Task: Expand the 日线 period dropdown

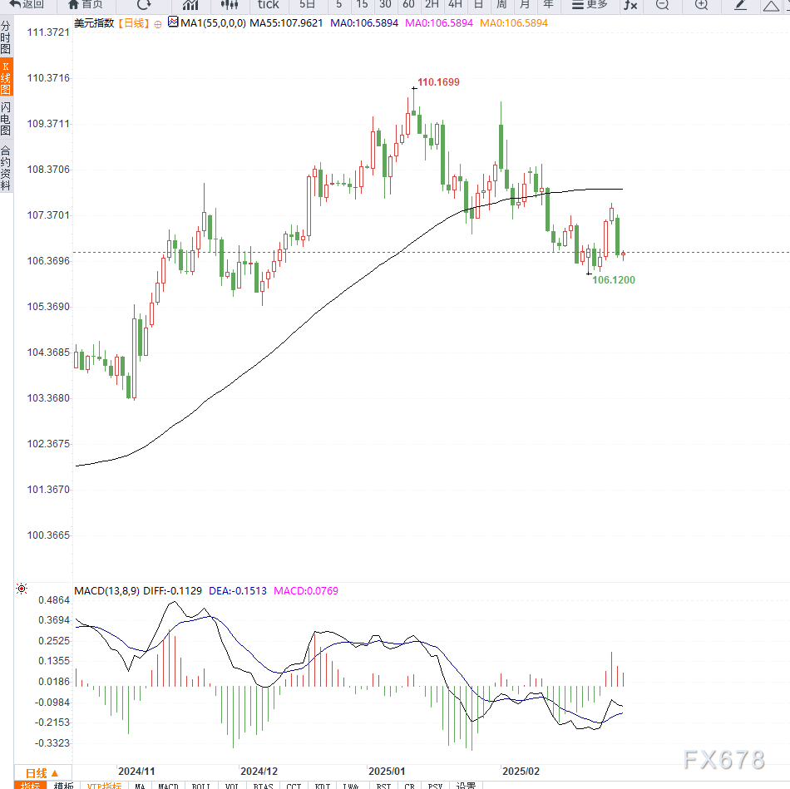Action: [x=42, y=773]
